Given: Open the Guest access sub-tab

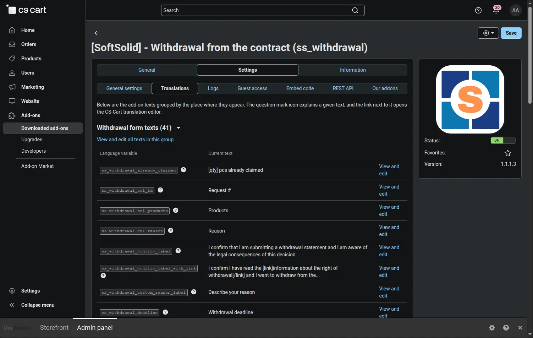Looking at the screenshot, I should click(252, 88).
